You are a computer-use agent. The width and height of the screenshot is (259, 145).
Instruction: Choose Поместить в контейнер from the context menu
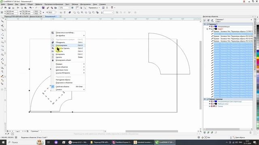pyautogui.click(x=68, y=33)
